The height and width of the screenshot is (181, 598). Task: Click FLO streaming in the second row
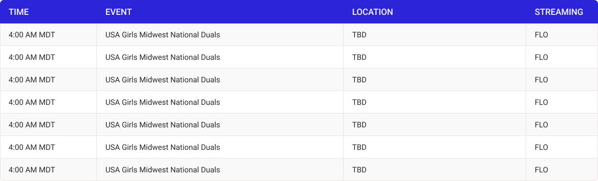[541, 57]
